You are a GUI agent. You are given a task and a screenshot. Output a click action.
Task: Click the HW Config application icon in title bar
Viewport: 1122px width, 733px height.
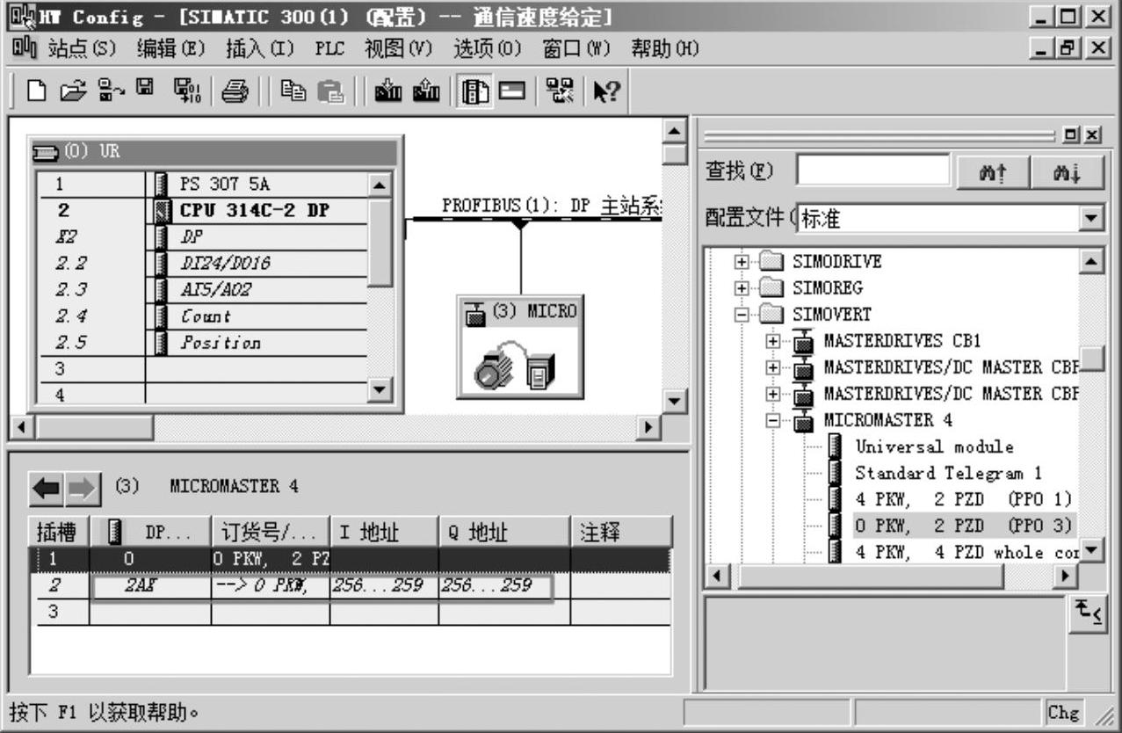tap(21, 17)
